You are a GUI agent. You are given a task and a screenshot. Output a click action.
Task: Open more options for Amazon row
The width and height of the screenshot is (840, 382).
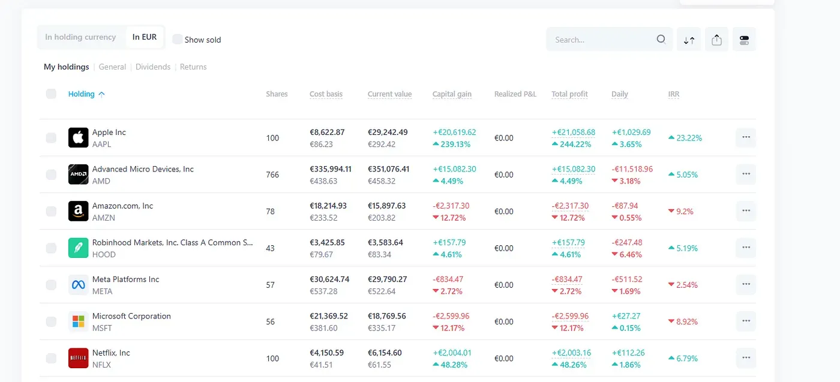click(x=746, y=211)
